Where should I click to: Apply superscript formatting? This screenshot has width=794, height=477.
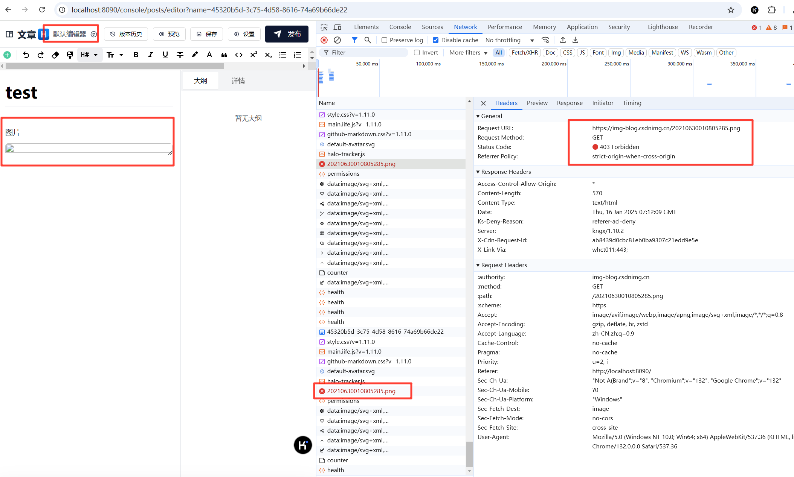click(253, 55)
